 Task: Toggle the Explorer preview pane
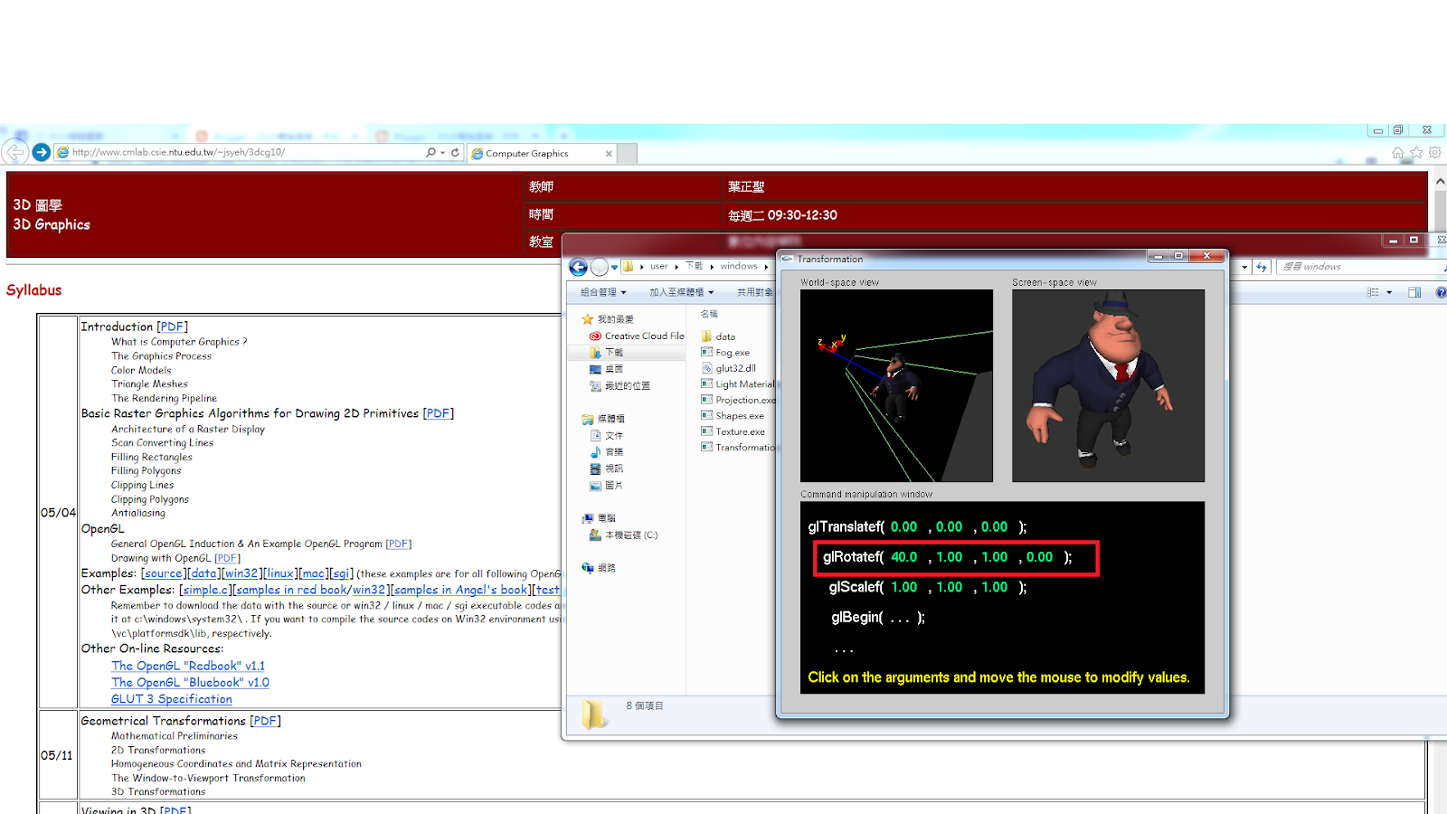tap(1414, 292)
